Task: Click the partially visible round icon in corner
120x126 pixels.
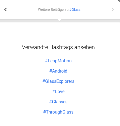Action: [x=119, y=1]
